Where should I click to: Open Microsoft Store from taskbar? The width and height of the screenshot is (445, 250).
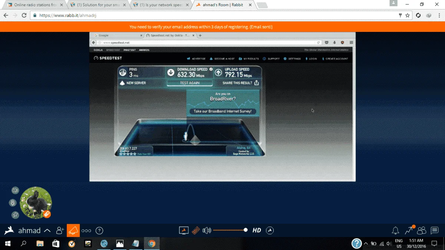click(x=56, y=244)
